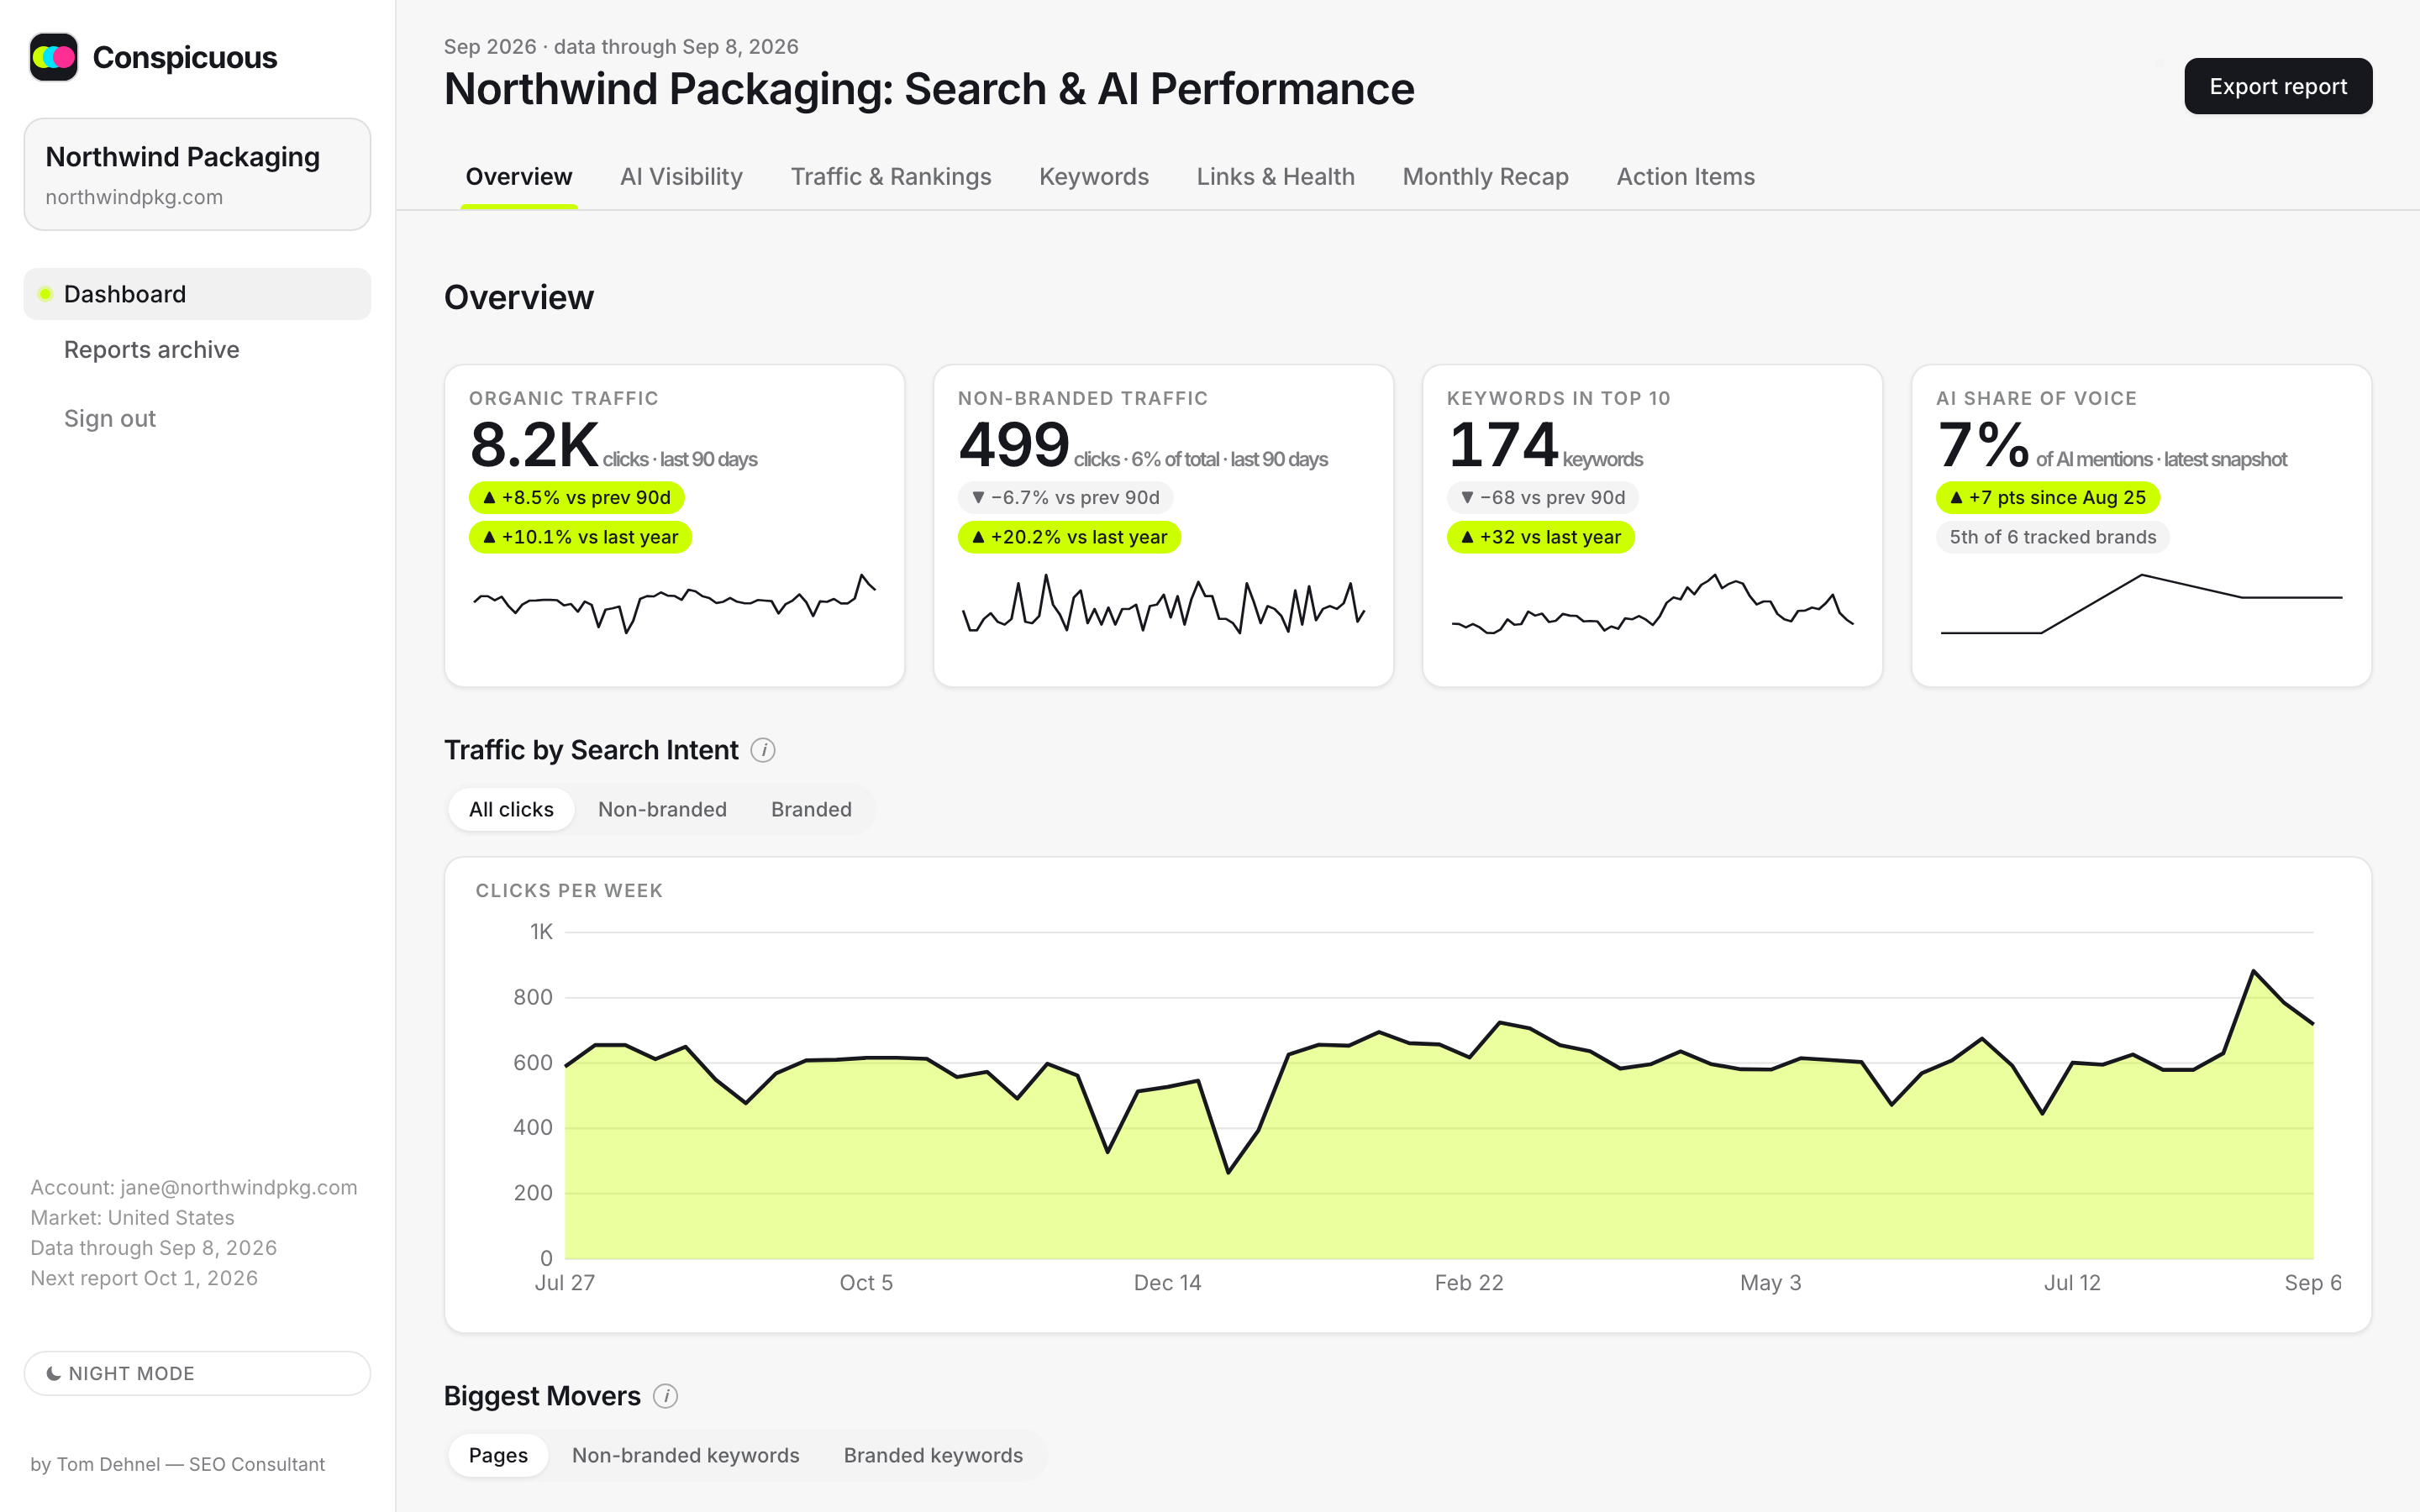Viewport: 2420px width, 1512px height.
Task: Click the '+10.1% vs last year' badge
Action: [x=581, y=537]
